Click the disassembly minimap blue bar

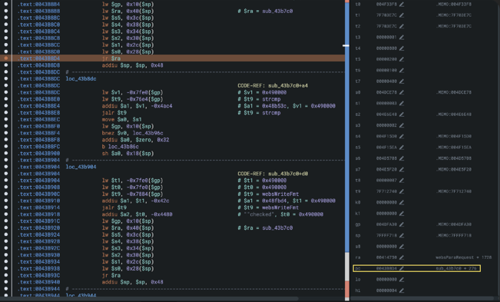click(x=347, y=128)
